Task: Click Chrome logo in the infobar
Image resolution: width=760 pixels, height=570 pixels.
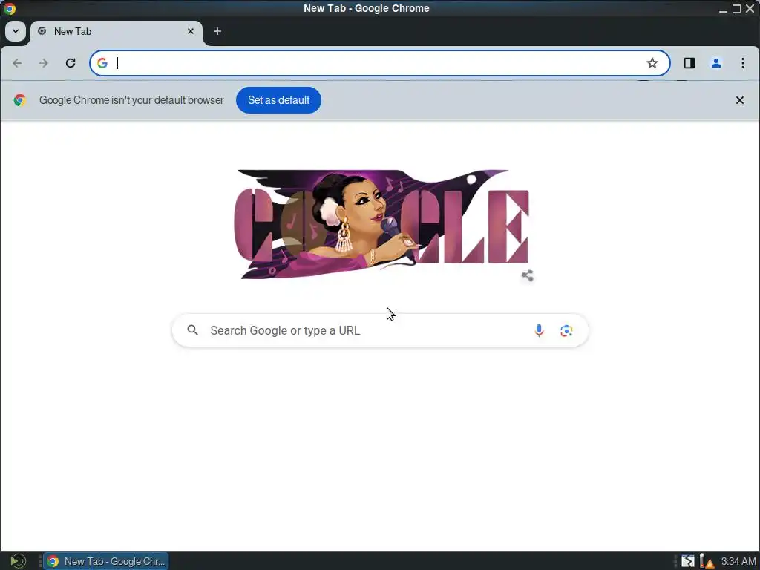Action: tap(20, 100)
